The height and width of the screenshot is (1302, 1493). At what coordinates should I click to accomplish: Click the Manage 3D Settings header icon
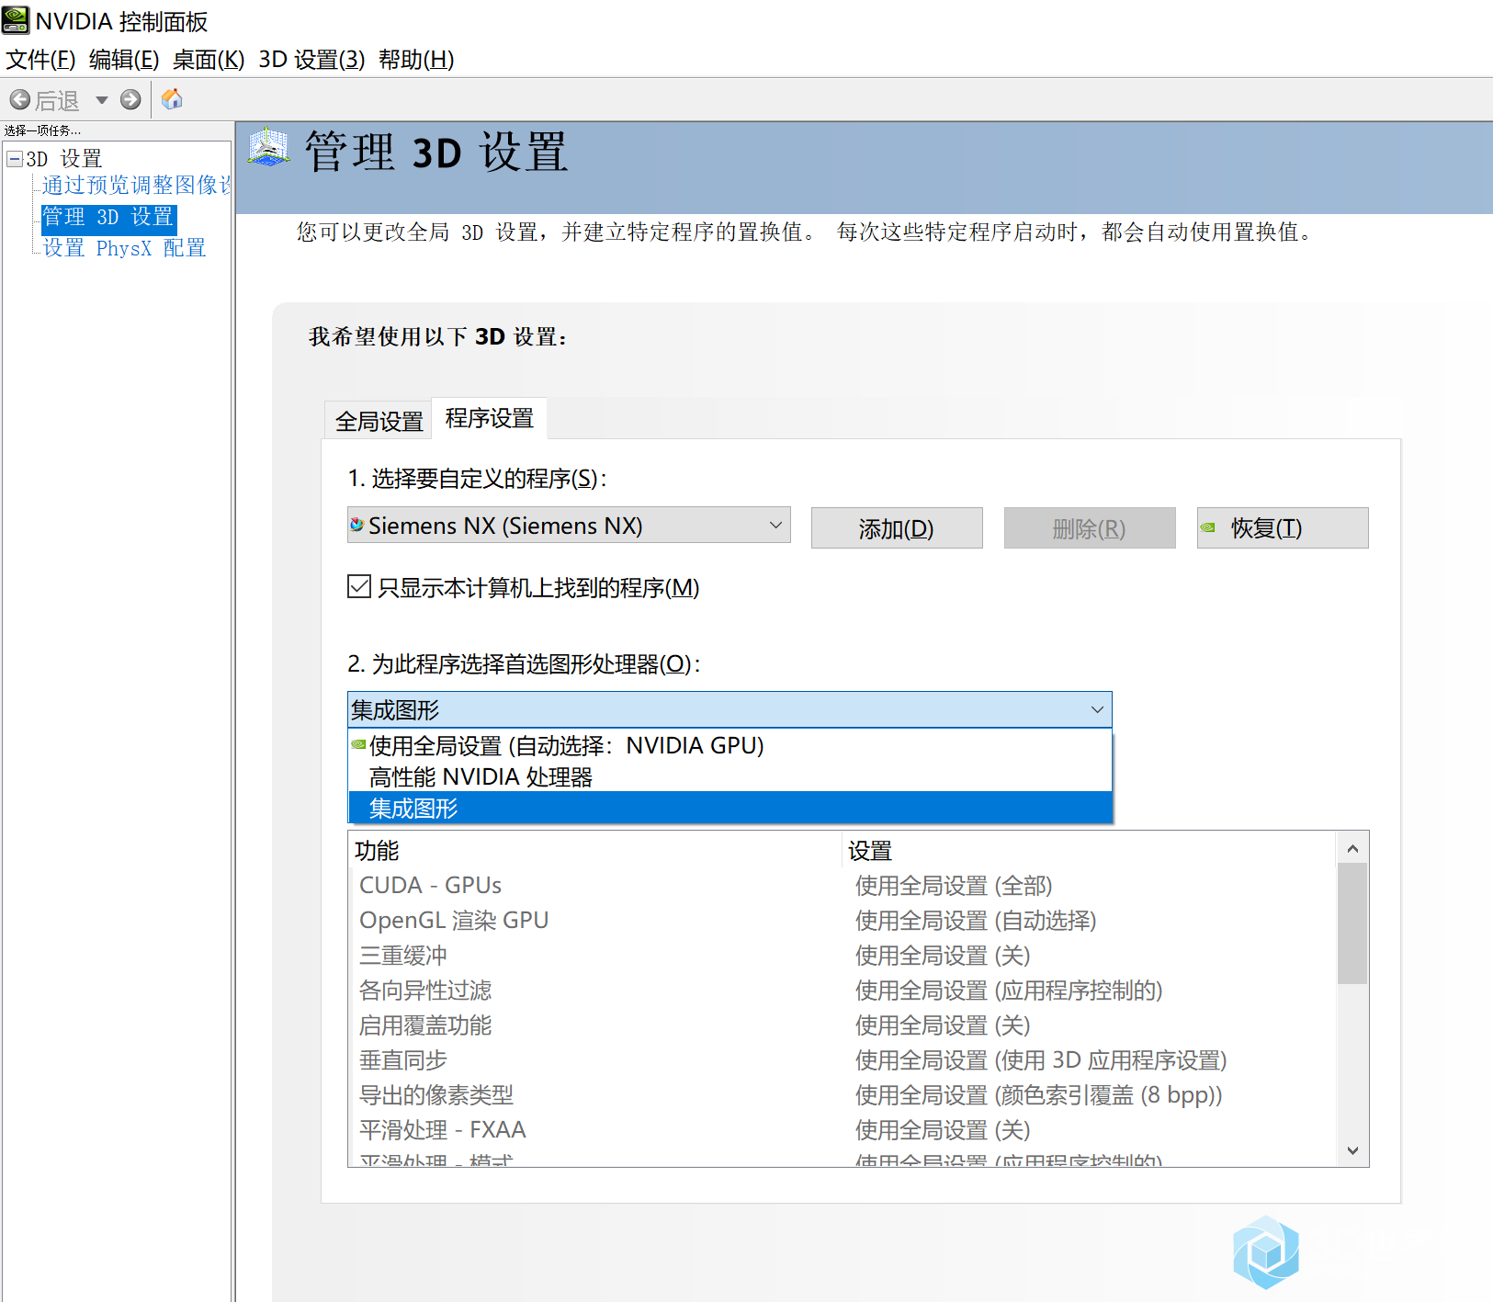(x=268, y=148)
